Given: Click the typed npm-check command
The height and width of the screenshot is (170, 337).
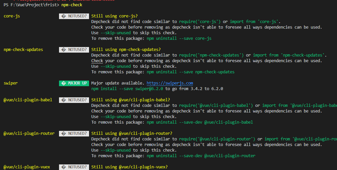Looking at the screenshot, I should [72, 5].
